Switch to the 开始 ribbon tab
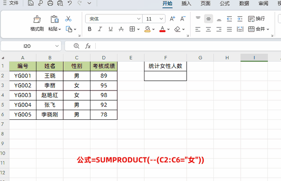The image size is (281, 181). pos(167,3)
